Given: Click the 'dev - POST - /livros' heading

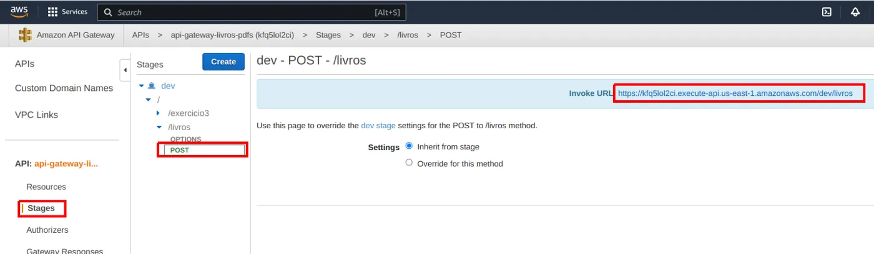Looking at the screenshot, I should pyautogui.click(x=312, y=60).
